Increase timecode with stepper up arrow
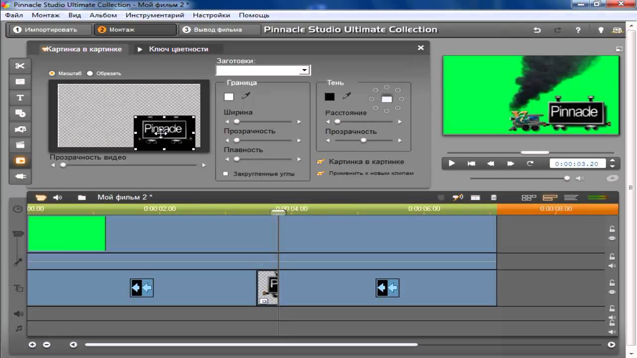Viewport: 637px width, 358px height. click(x=613, y=161)
